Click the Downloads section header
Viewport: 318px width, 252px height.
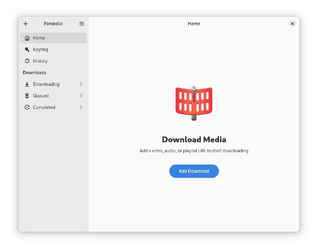[x=35, y=73]
